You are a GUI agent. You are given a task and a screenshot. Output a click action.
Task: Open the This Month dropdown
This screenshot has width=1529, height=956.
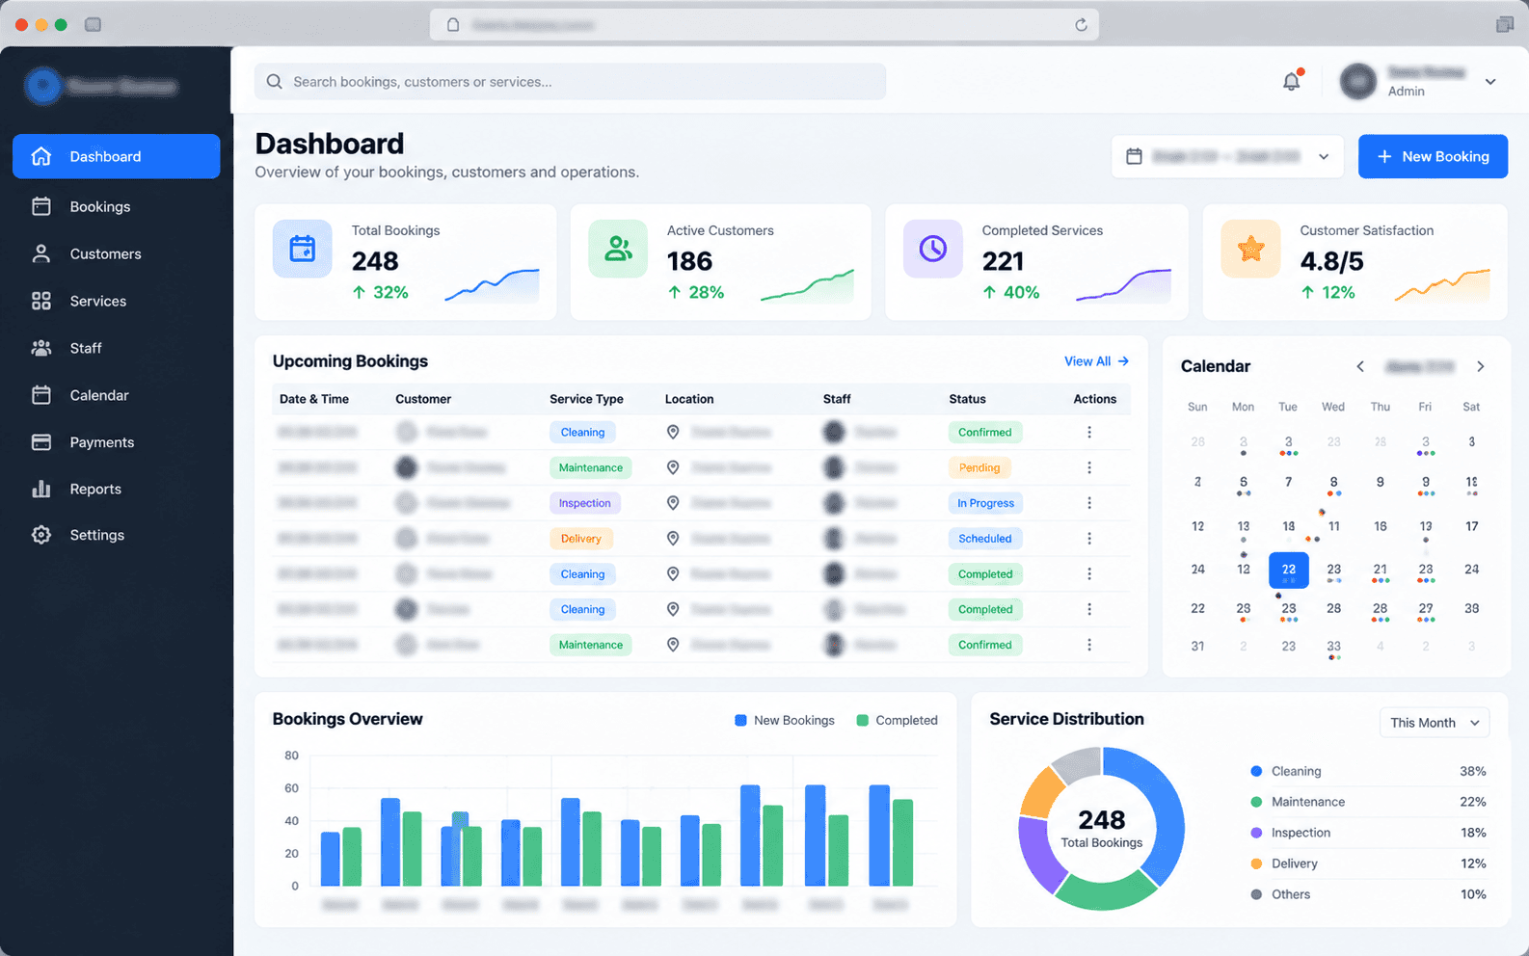pos(1435,723)
